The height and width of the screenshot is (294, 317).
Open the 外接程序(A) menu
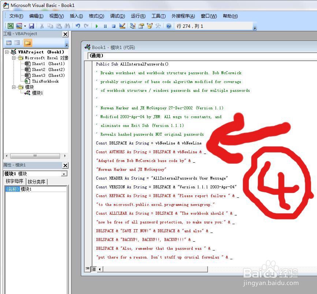coord(183,16)
